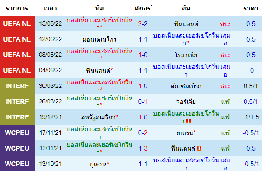Click the 1-1 score on 12/06/22
This screenshot has width=262, height=171.
click(x=143, y=39)
